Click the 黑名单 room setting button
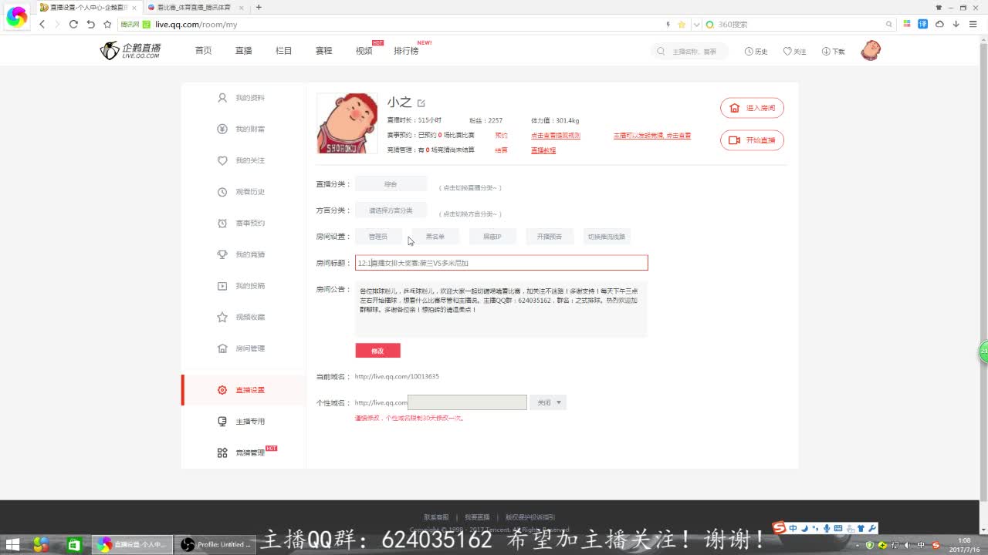This screenshot has height=555, width=988. [x=435, y=237]
